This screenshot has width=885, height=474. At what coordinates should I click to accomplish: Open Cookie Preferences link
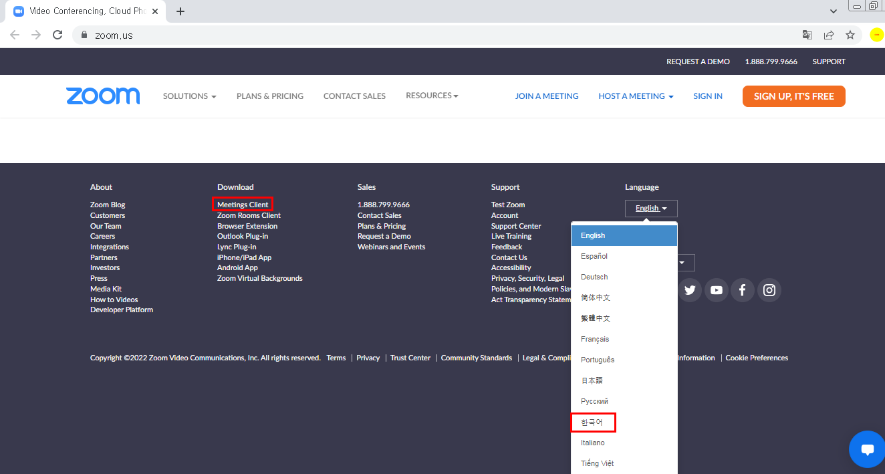pos(757,358)
